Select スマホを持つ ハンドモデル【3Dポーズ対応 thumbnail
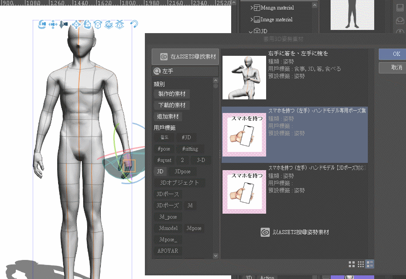This screenshot has width=406, height=279. (x=244, y=191)
